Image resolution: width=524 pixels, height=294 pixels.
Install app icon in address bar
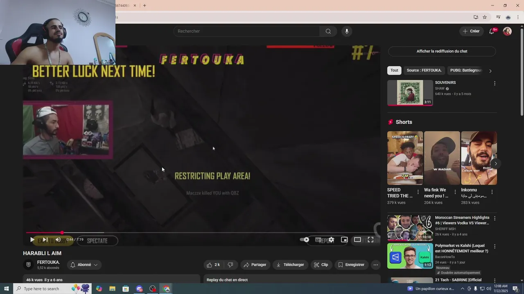point(476,17)
